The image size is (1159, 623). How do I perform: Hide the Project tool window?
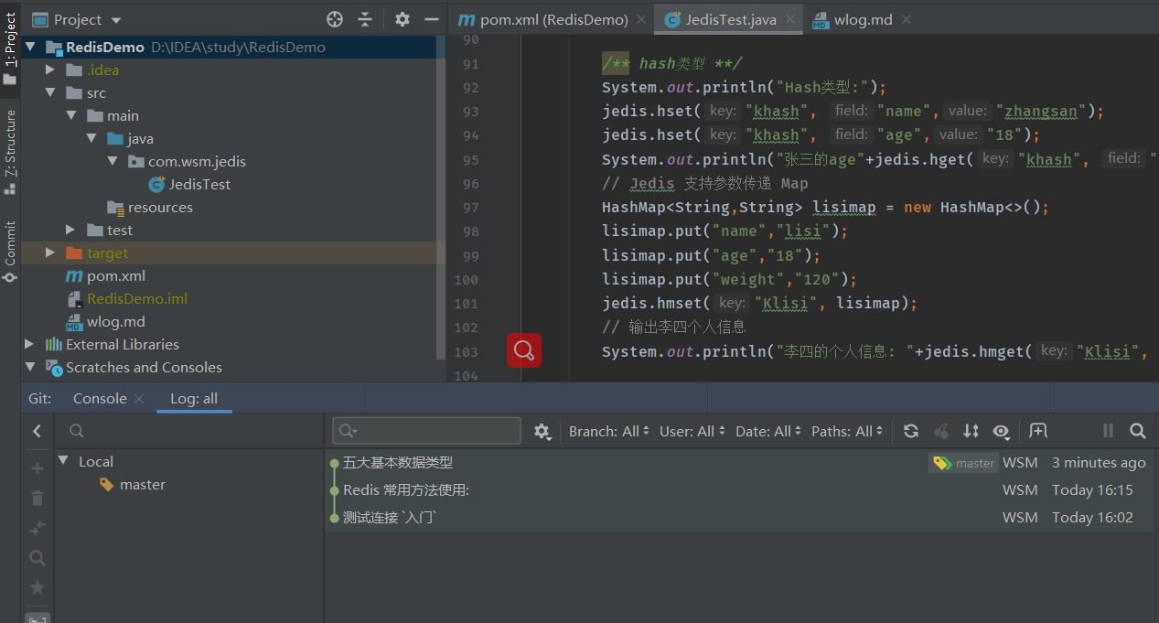click(x=432, y=19)
